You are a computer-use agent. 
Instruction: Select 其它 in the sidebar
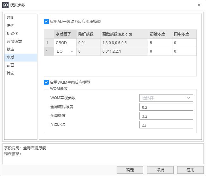click(10, 73)
